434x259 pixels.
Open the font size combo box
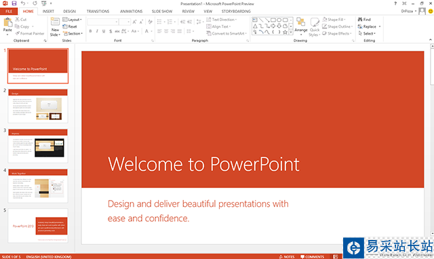pyautogui.click(x=125, y=22)
